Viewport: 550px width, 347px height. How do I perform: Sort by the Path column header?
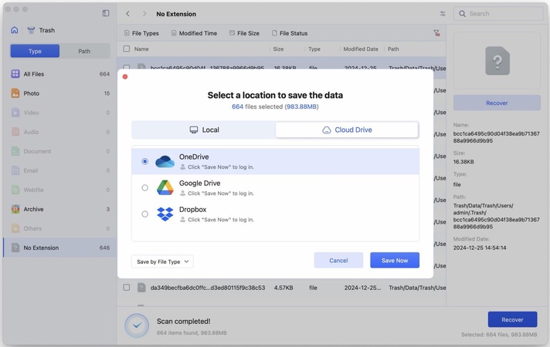(393, 49)
